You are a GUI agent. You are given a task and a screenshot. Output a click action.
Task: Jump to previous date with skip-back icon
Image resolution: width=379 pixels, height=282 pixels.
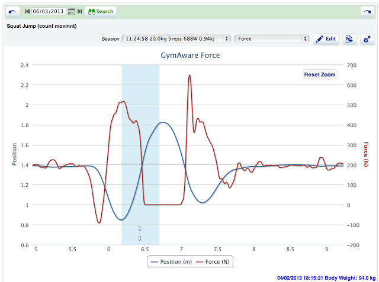pos(27,11)
